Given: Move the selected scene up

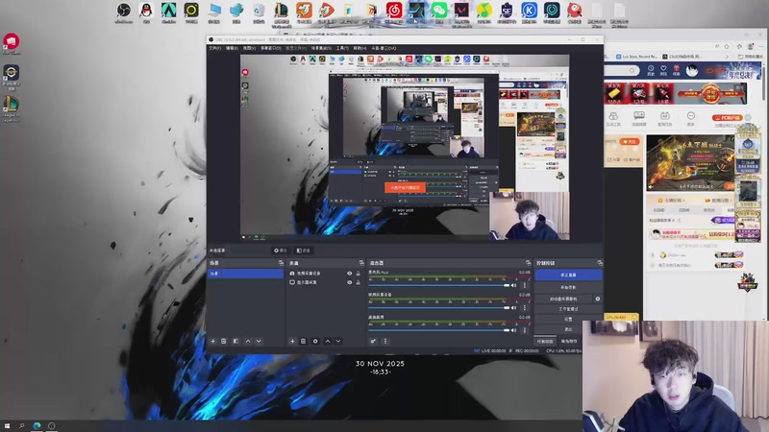Looking at the screenshot, I should 248,341.
